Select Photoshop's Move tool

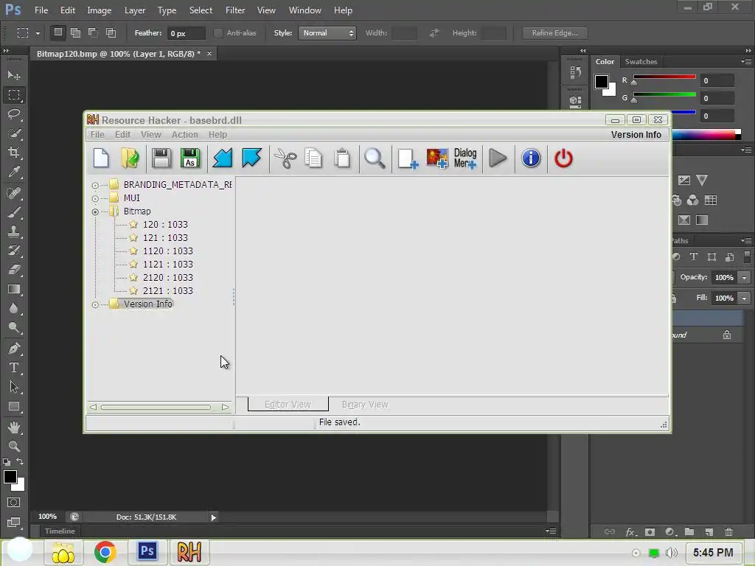coord(14,76)
